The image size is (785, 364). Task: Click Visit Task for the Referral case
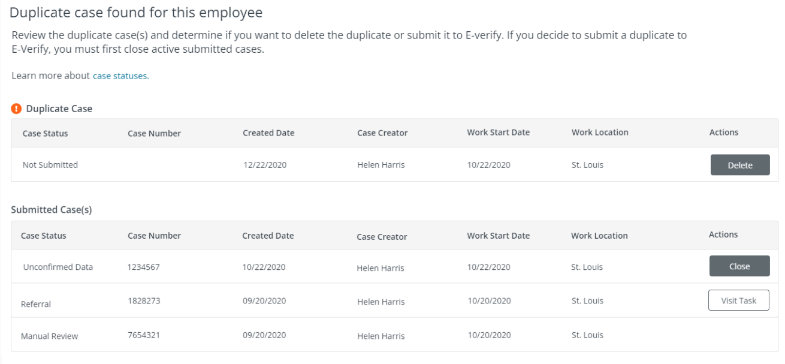tap(739, 300)
